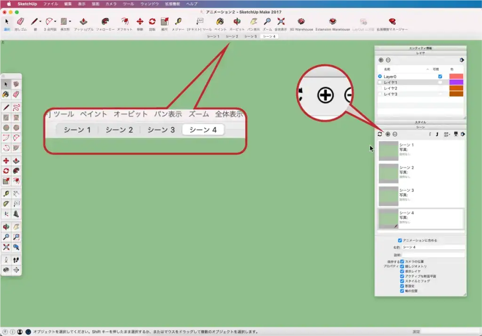The height and width of the screenshot is (336, 482).
Task: Expand the スタイル panel header
Action: [x=420, y=122]
